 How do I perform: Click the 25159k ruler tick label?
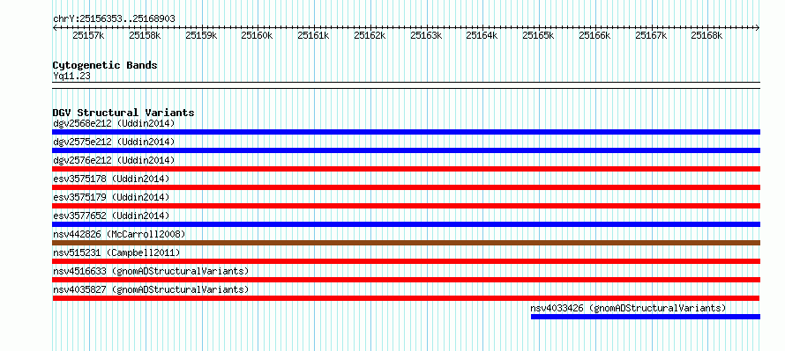coord(201,35)
